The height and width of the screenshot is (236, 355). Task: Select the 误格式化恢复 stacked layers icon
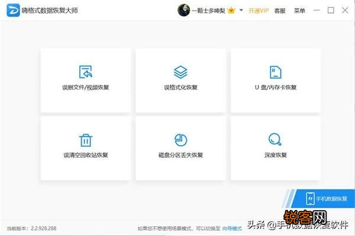coord(180,72)
